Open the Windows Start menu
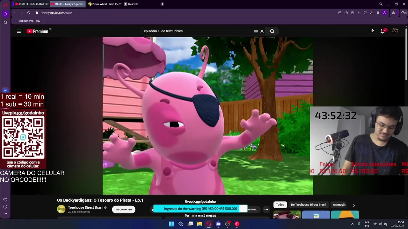This screenshot has width=408, height=229. click(171, 224)
